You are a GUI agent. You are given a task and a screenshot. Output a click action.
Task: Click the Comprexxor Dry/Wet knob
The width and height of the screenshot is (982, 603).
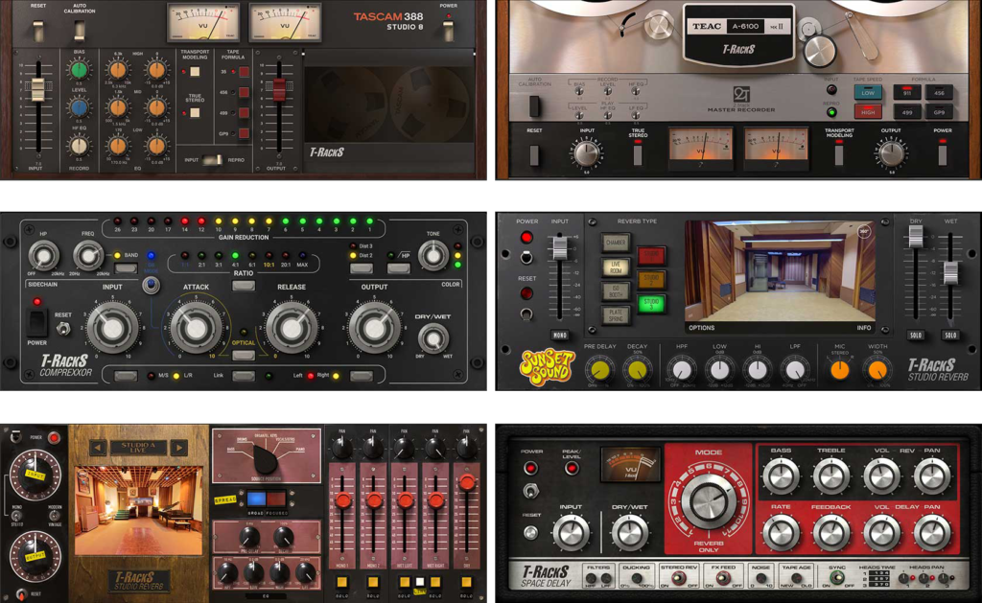click(433, 338)
